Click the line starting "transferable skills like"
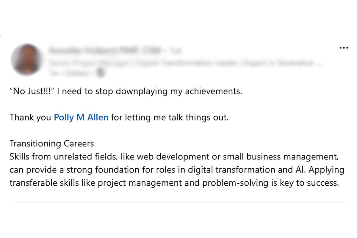This screenshot has height=238, width=357. [174, 183]
